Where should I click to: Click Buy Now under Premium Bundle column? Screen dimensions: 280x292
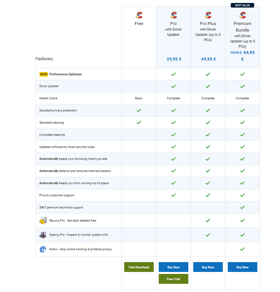pos(243,267)
